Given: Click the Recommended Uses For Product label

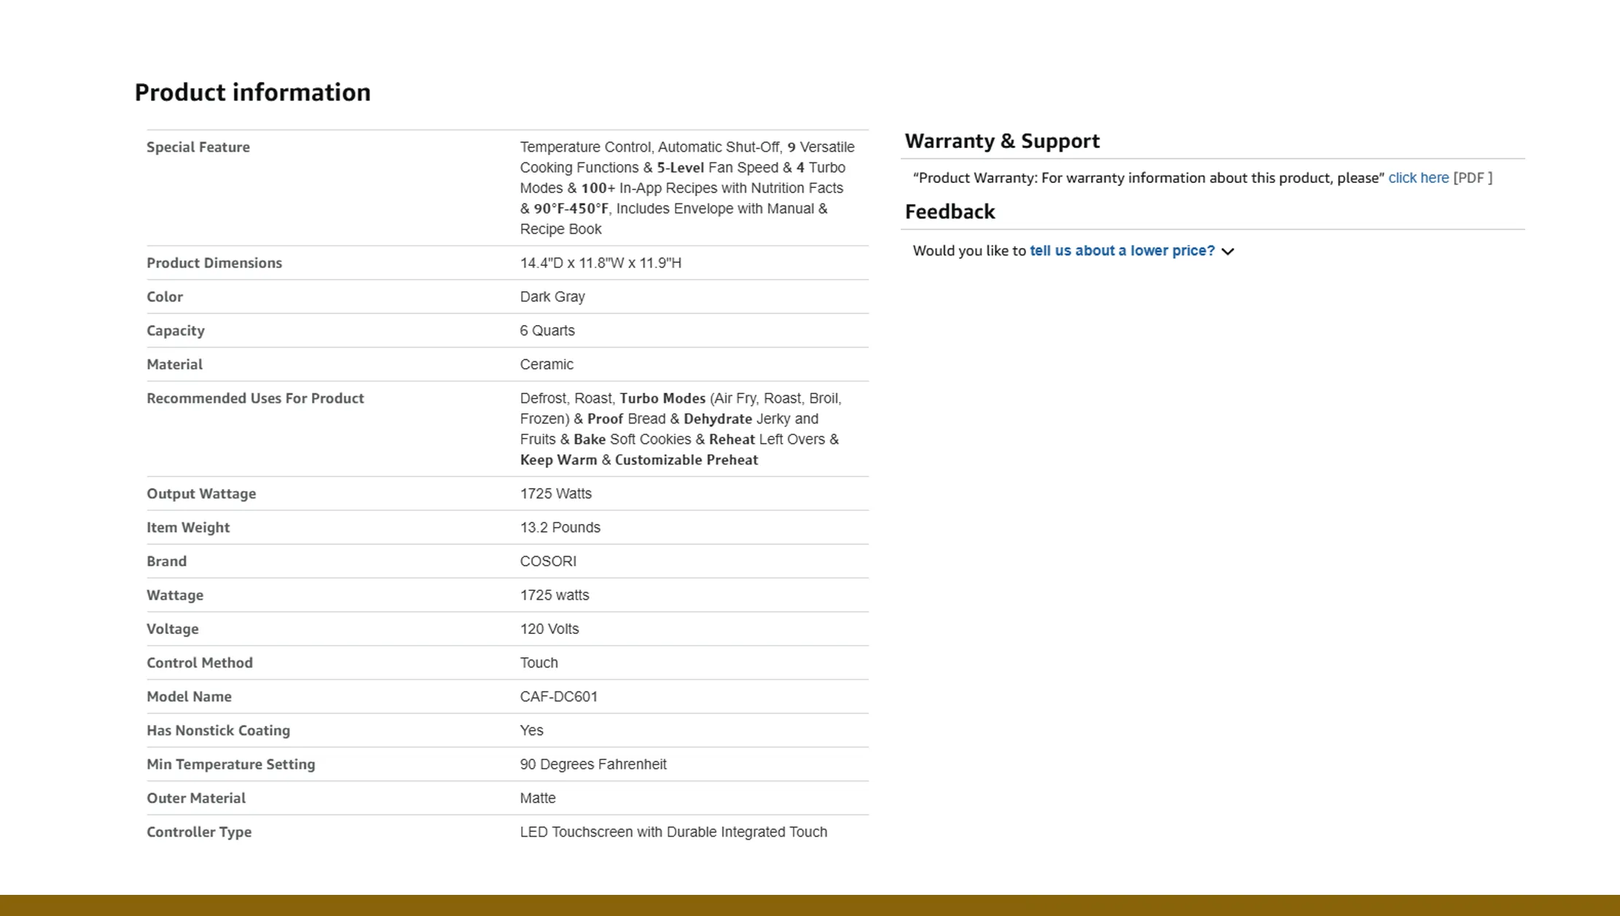Looking at the screenshot, I should tap(254, 399).
